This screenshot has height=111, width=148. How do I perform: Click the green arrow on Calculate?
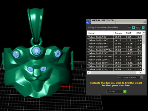click(x=125, y=92)
